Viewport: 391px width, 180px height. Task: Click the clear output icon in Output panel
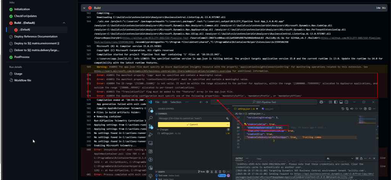click(x=357, y=159)
